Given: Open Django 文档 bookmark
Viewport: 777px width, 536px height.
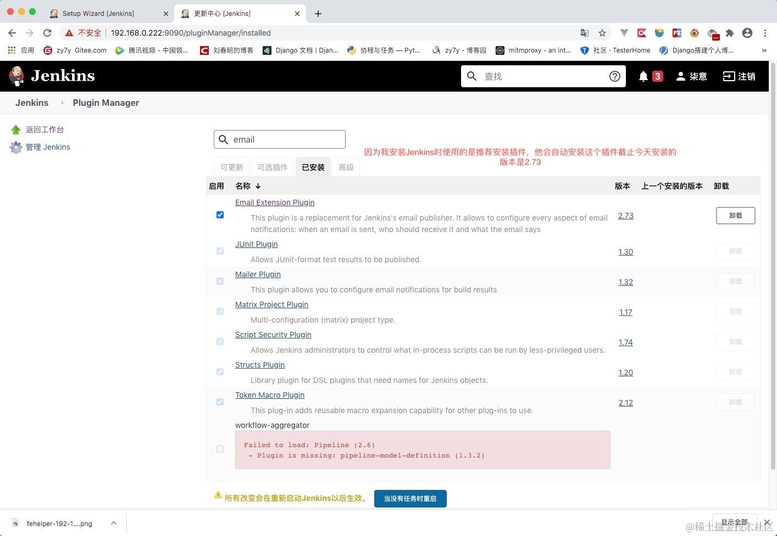Looking at the screenshot, I should (300, 50).
